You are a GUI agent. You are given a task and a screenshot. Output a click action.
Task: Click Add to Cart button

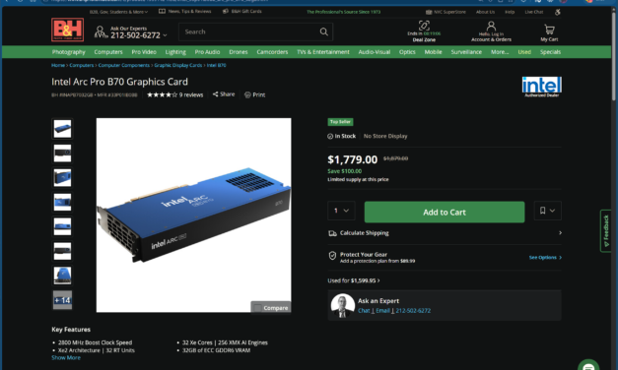(x=445, y=213)
